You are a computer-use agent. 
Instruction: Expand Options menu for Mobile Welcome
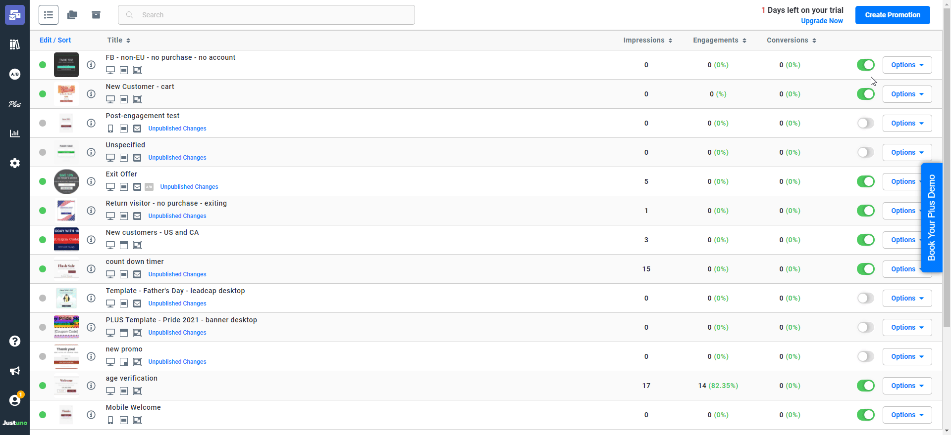click(x=907, y=415)
